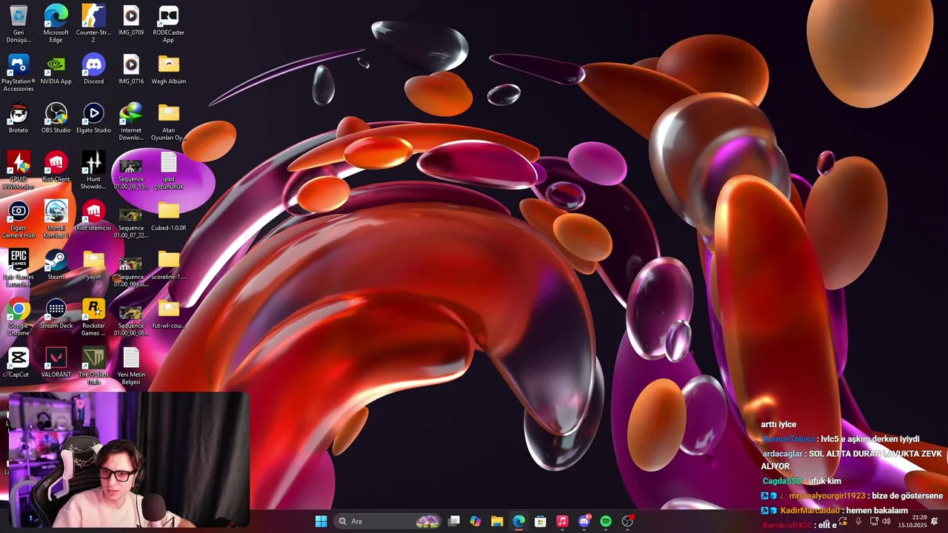Select the Riot İstemcisi shortcut
Screen dimensions: 948x533
93,215
